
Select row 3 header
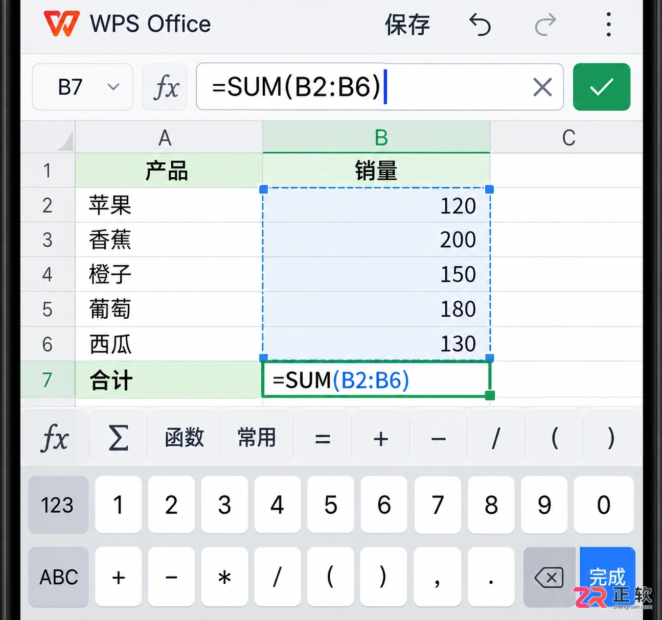tap(48, 240)
